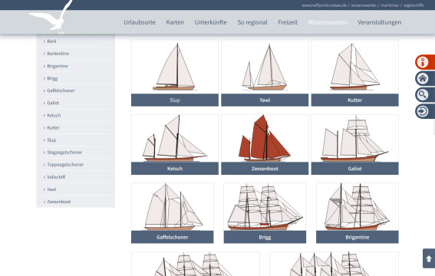Open the Wissenswertes menu

click(x=328, y=22)
